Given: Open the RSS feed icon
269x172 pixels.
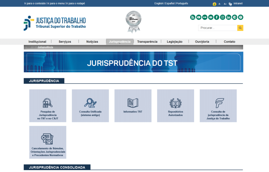Looking at the screenshot, I should click(193, 17).
